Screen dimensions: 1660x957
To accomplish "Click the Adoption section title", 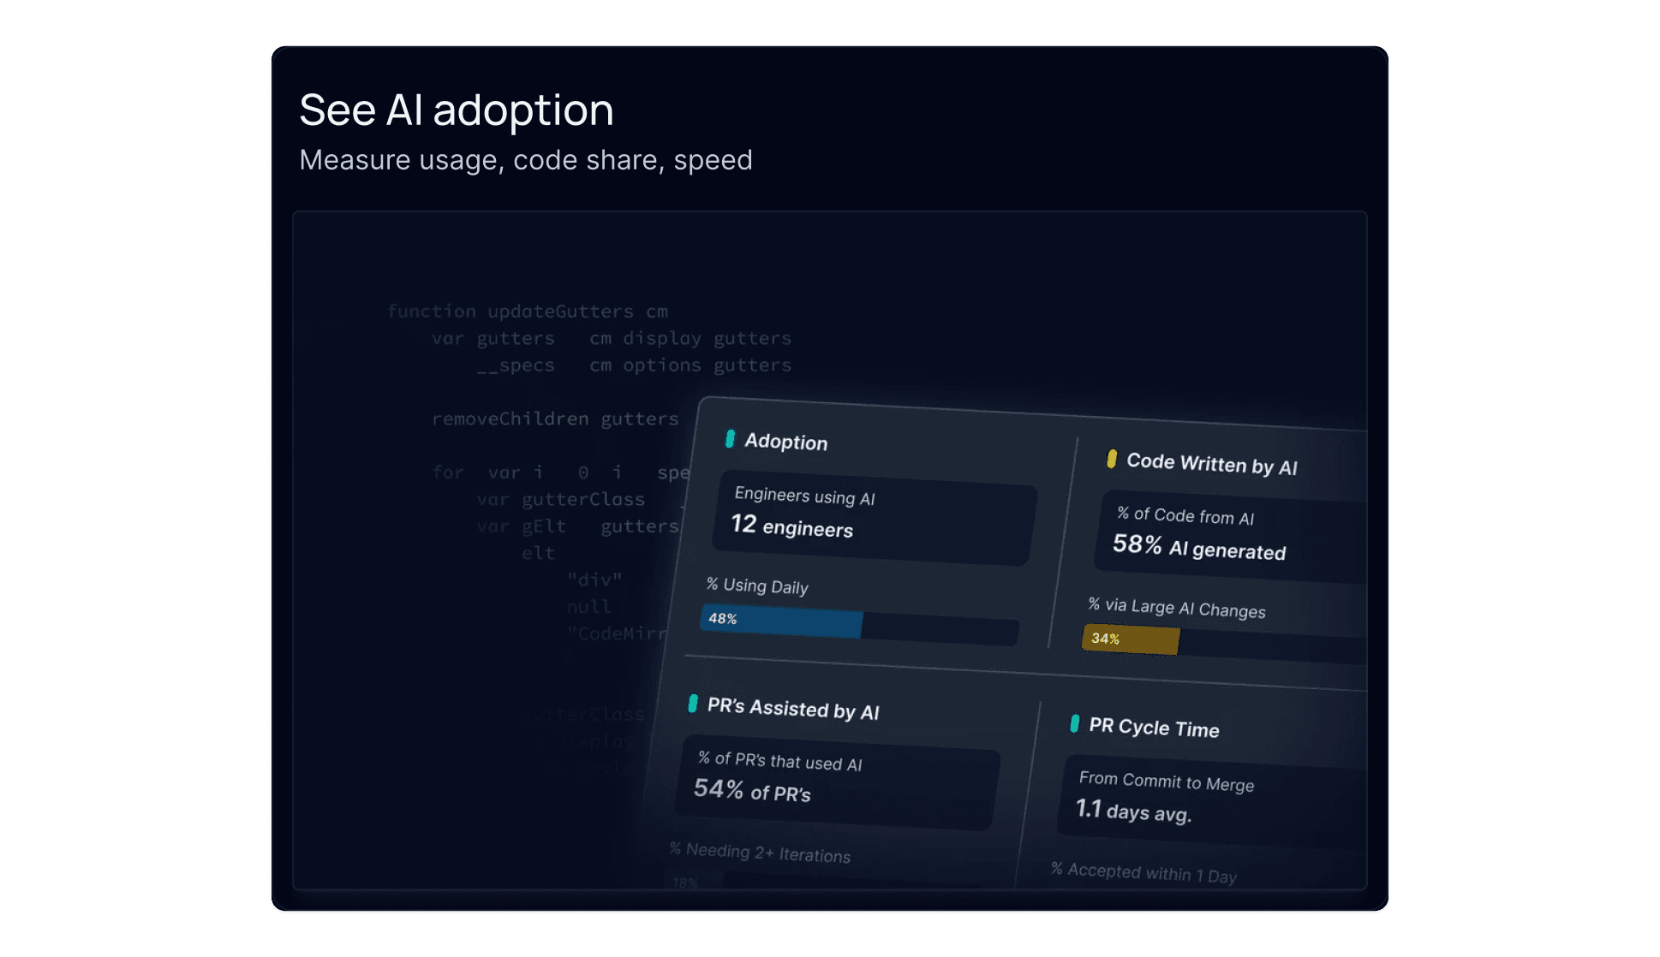I will click(785, 442).
